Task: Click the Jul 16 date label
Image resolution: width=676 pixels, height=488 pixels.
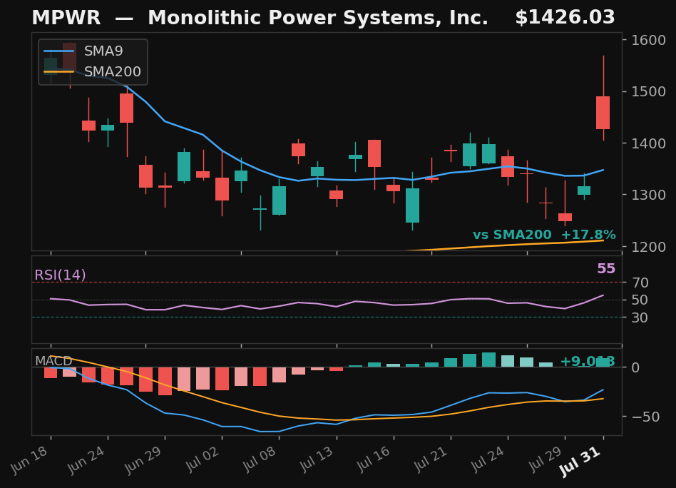Action: click(374, 459)
